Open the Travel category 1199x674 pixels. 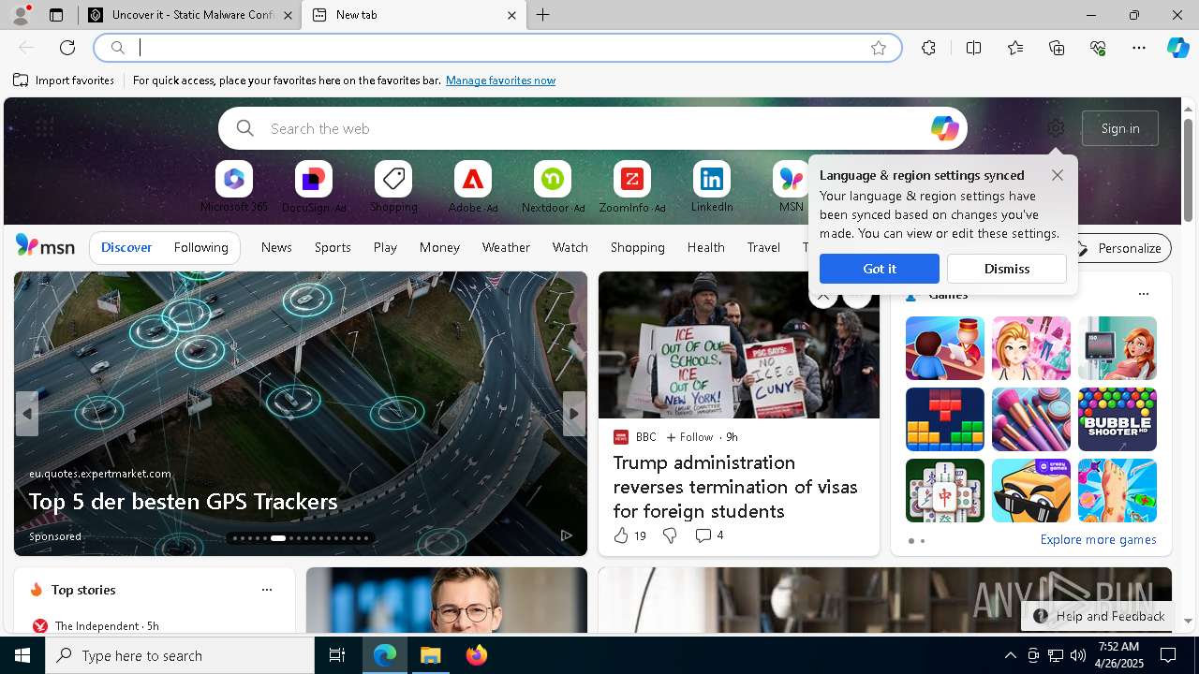tap(763, 247)
